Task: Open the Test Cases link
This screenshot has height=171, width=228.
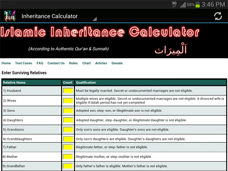Action: 24,63
